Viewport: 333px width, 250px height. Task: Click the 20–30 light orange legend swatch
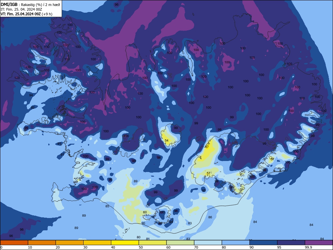pyautogui.click(x=70, y=243)
